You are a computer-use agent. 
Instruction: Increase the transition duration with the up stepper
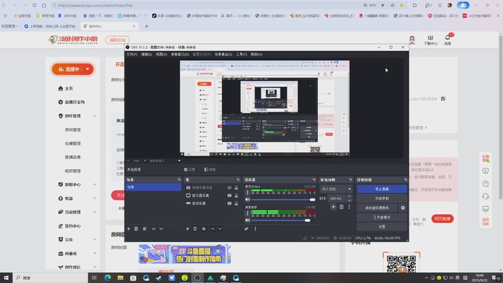pyautogui.click(x=350, y=196)
